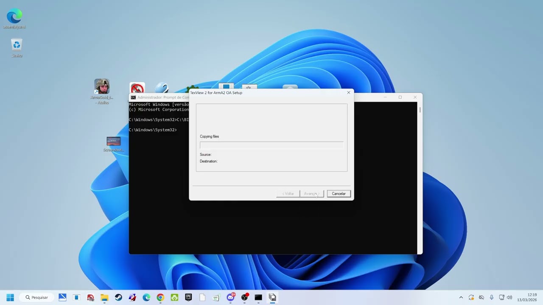
Task: Open File Explorer from taskbar
Action: tap(104, 297)
